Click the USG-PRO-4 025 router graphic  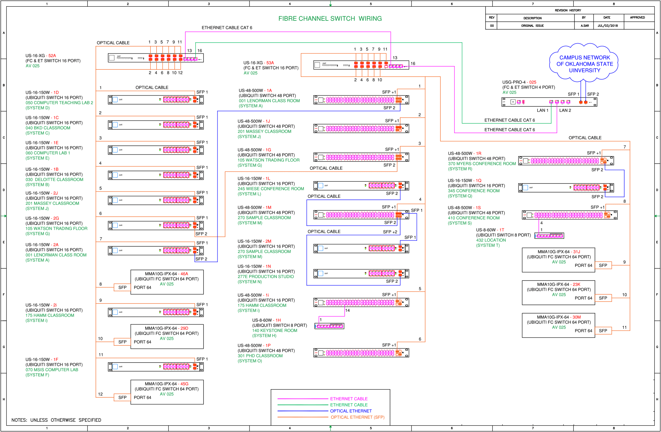549,102
